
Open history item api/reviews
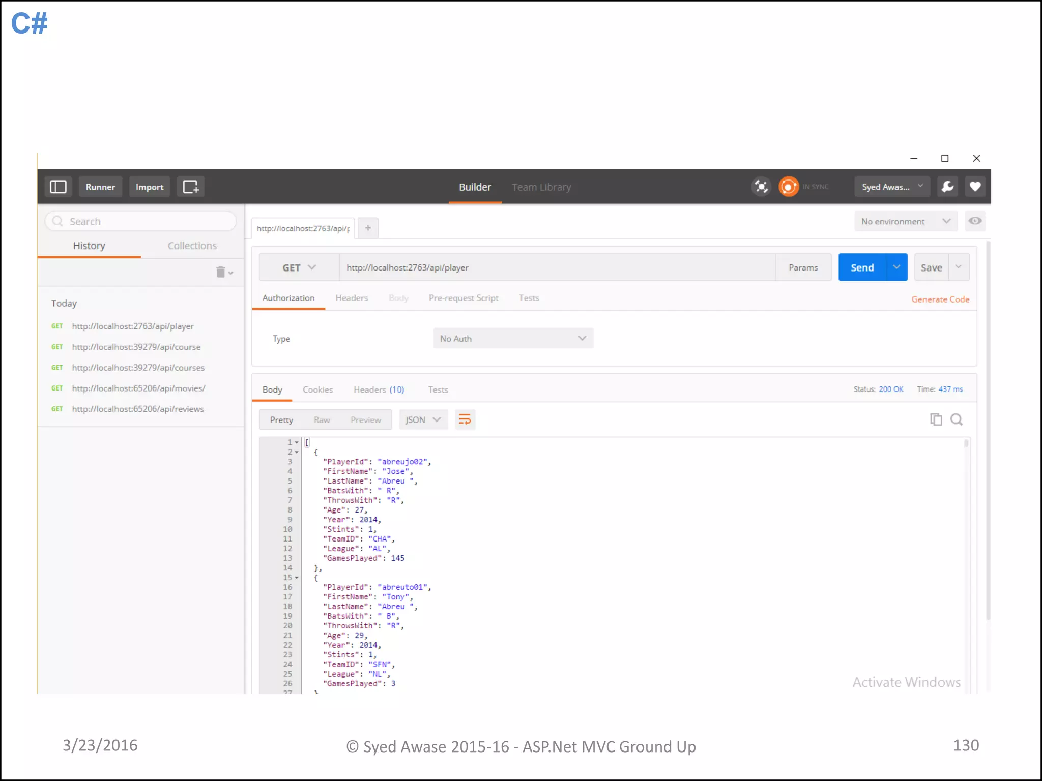click(x=138, y=409)
